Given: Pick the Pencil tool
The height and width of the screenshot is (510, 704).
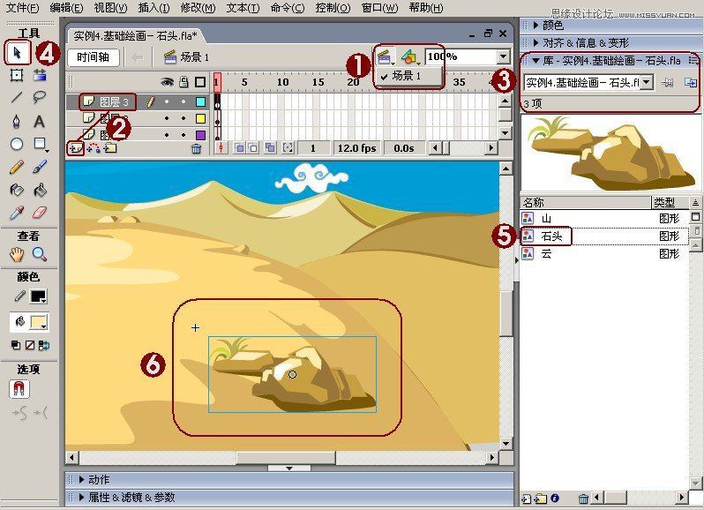Looking at the screenshot, I should 17,168.
